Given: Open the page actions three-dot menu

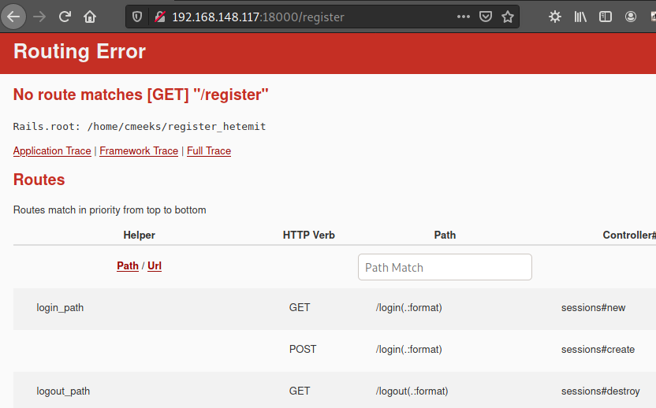Looking at the screenshot, I should point(463,17).
